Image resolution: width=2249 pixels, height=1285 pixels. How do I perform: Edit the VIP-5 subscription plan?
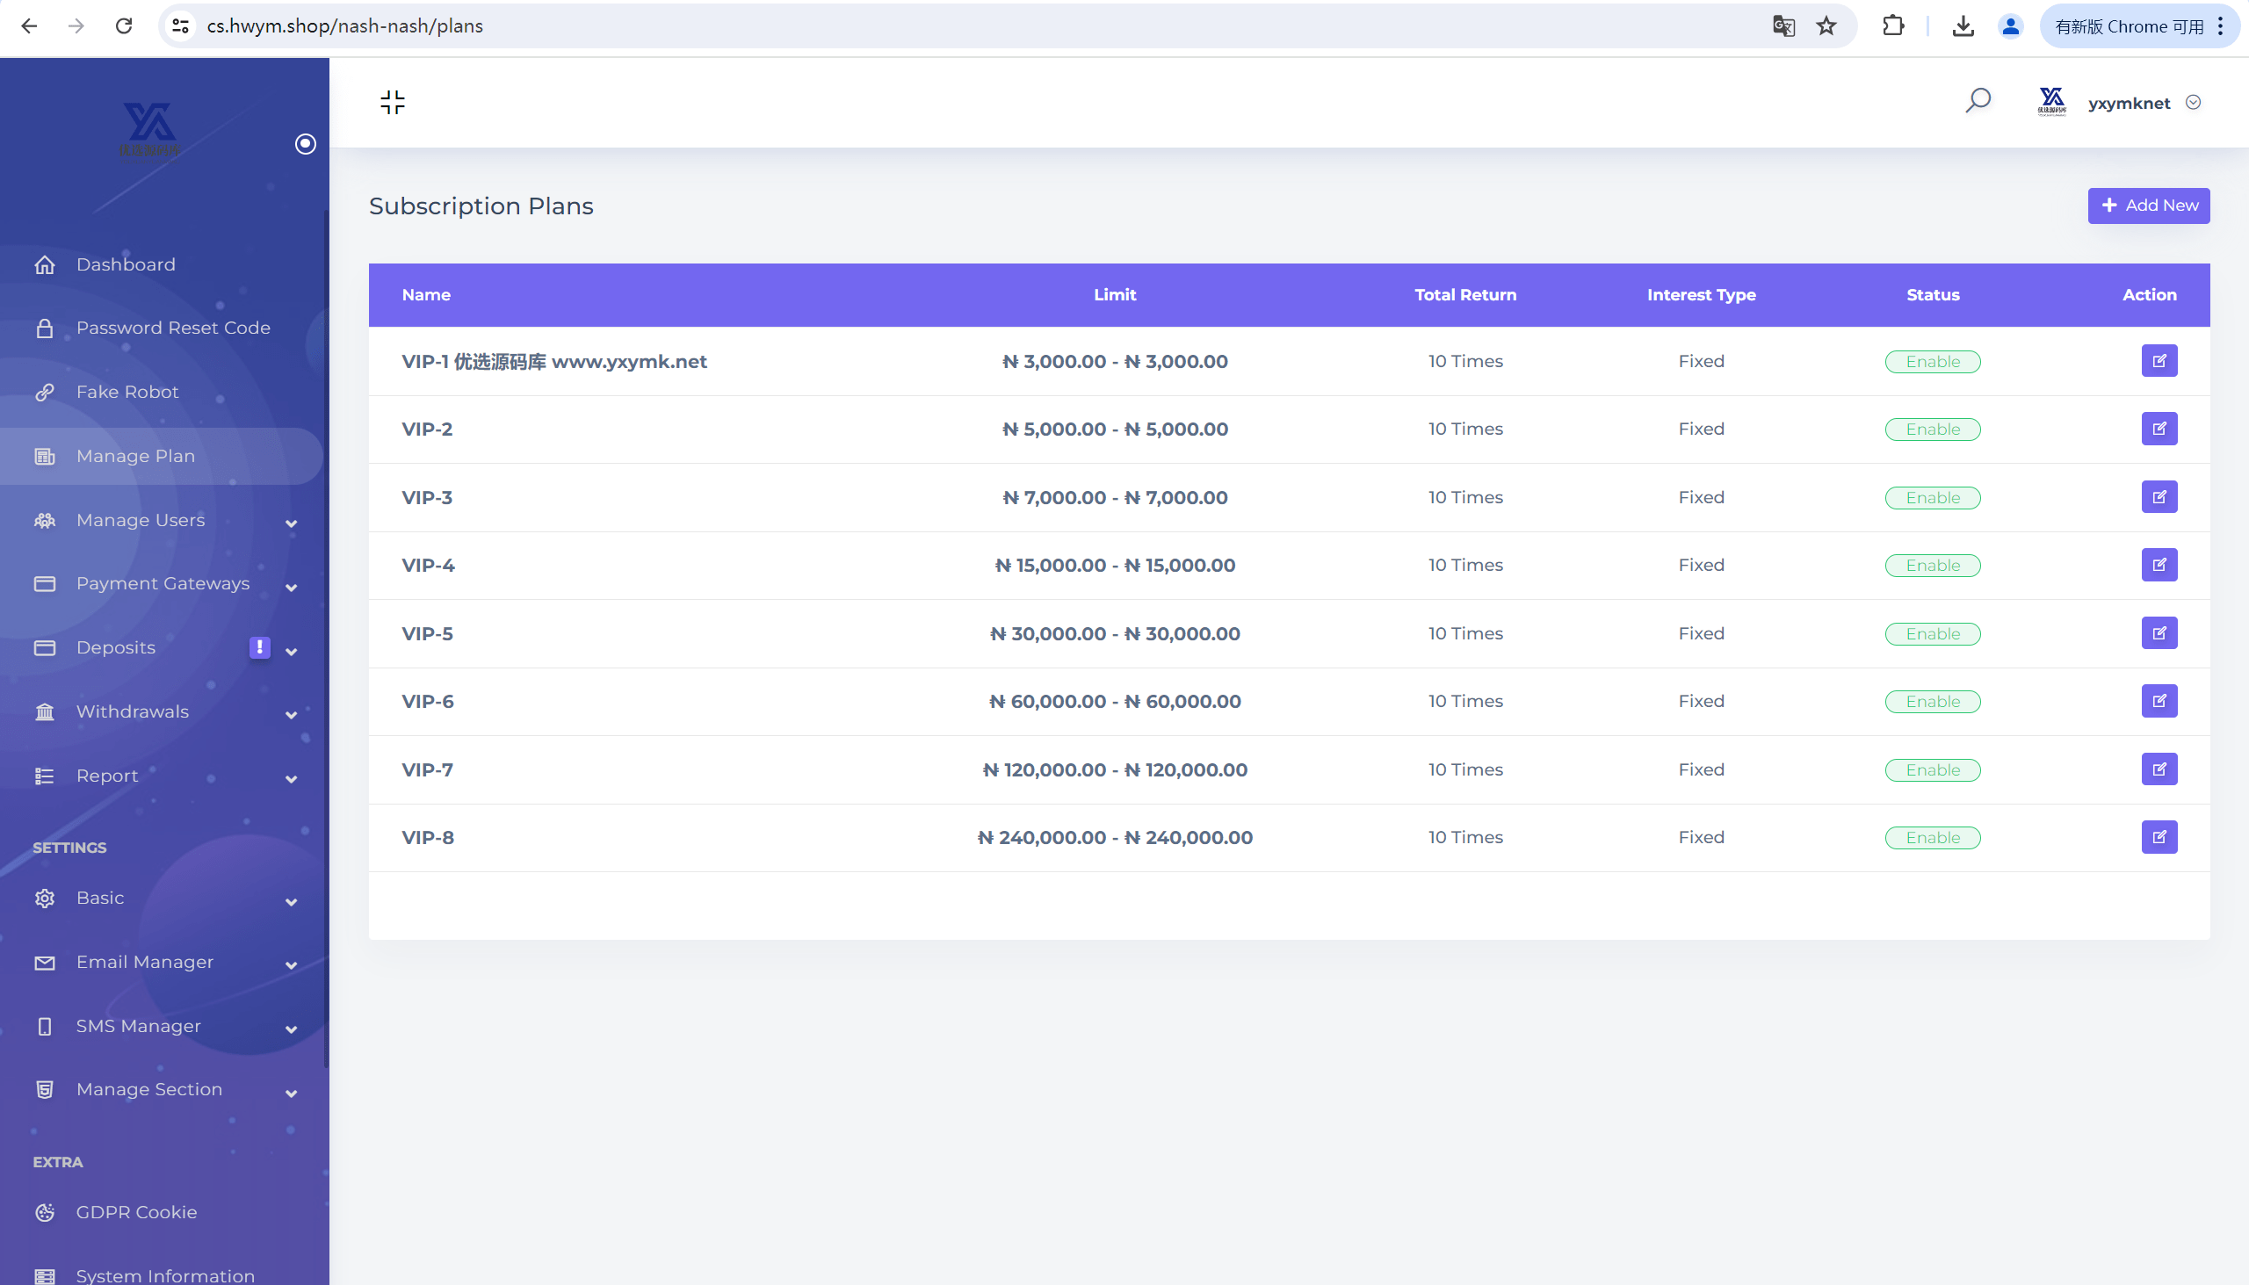click(x=2159, y=632)
